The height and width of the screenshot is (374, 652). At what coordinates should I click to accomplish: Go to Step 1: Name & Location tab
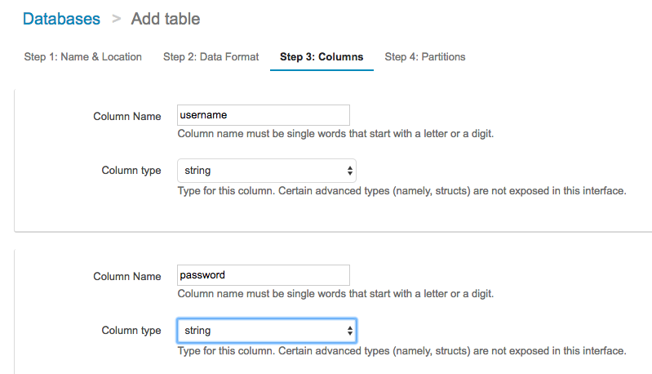tap(82, 57)
